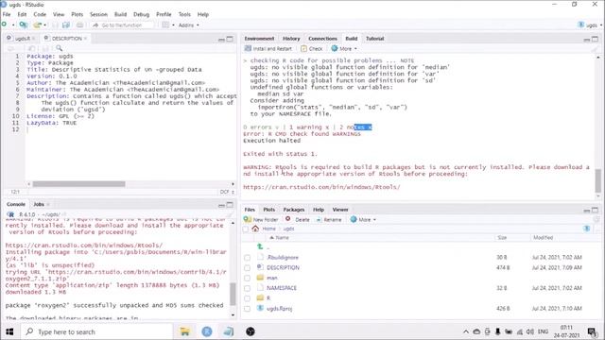Tick the checkbox beside R folder
This screenshot has height=340, width=605.
pos(247,298)
